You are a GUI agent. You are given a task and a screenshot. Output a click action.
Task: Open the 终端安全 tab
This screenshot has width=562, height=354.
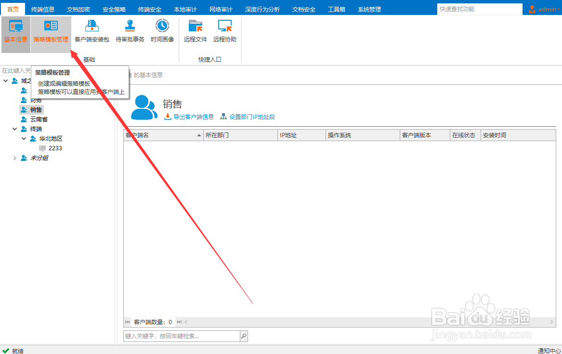point(149,9)
